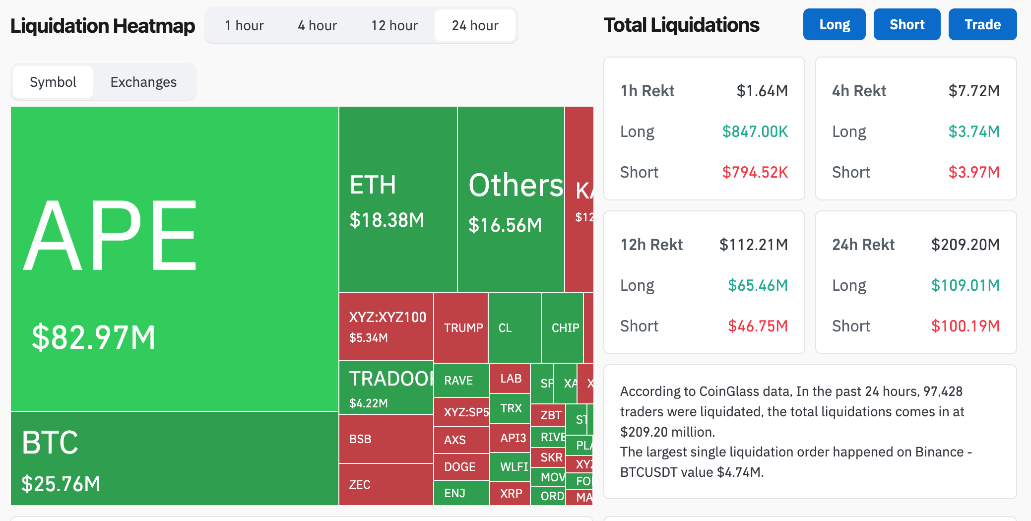Switch heatmap to the Symbol view
This screenshot has width=1031, height=521.
(x=53, y=82)
